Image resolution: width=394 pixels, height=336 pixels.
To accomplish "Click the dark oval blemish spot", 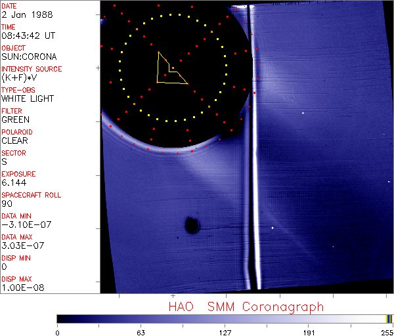I will 192,226.
